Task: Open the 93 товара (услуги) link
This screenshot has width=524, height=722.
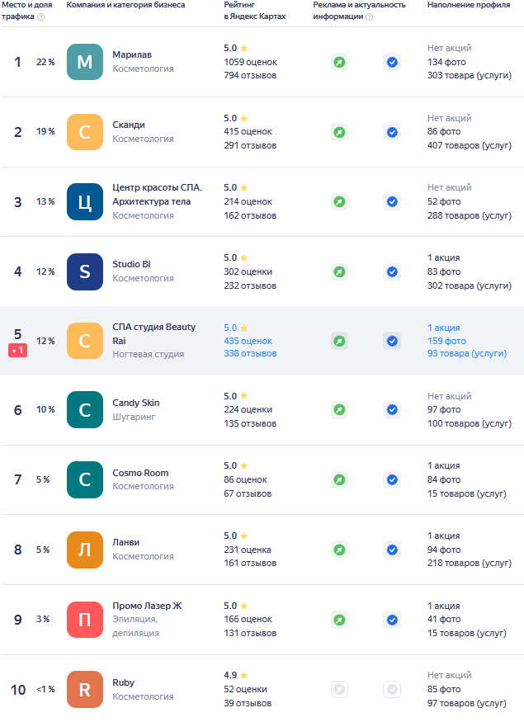Action: coord(467,353)
